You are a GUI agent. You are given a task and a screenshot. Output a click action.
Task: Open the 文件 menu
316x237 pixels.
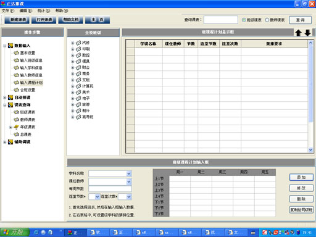[x=8, y=10]
